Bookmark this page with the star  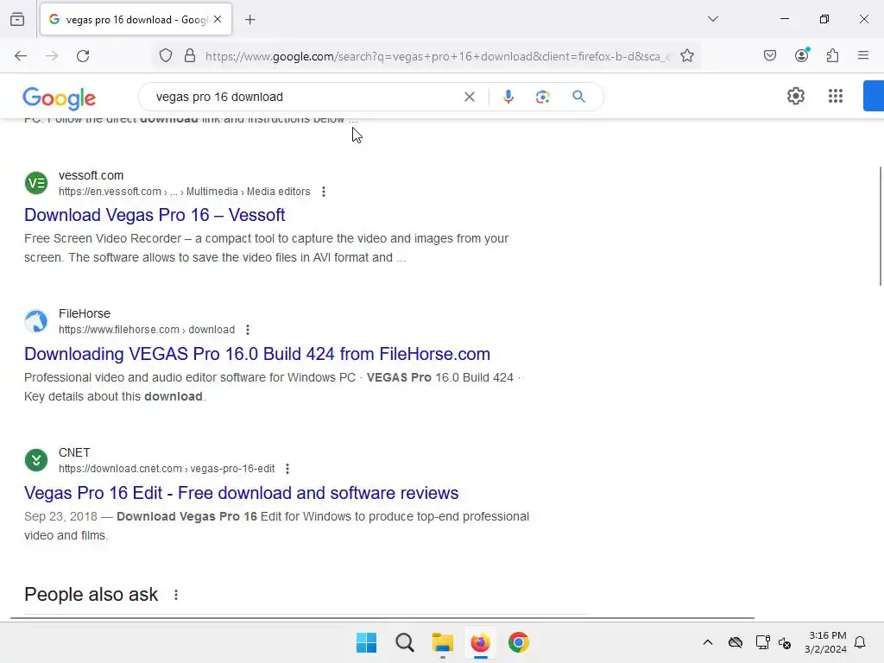coord(686,56)
